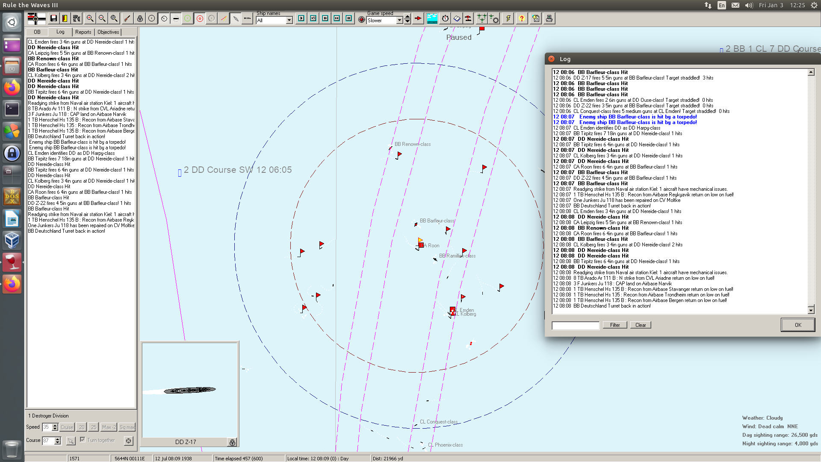821x462 pixels.
Task: Switch to the OB tab
Action: (x=37, y=32)
